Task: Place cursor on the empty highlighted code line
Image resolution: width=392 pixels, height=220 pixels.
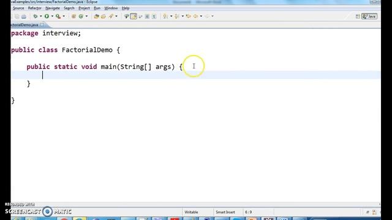Action: pyautogui.click(x=196, y=75)
